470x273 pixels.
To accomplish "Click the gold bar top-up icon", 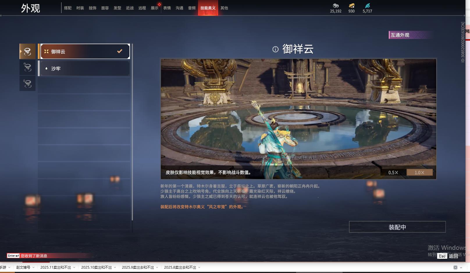I will [x=352, y=6].
